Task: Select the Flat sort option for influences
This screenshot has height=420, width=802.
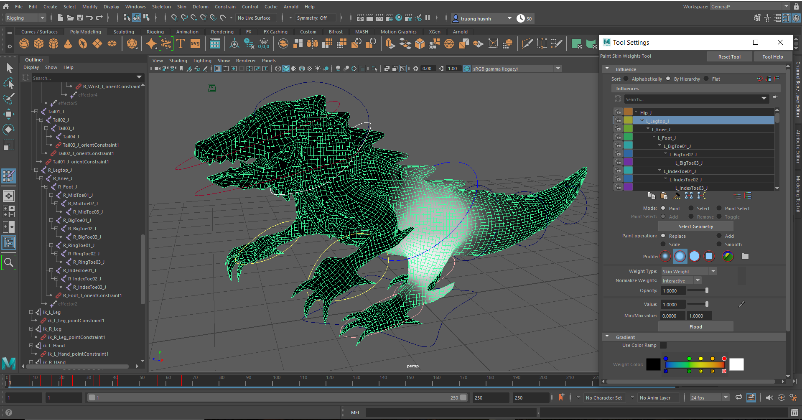Action: point(706,79)
